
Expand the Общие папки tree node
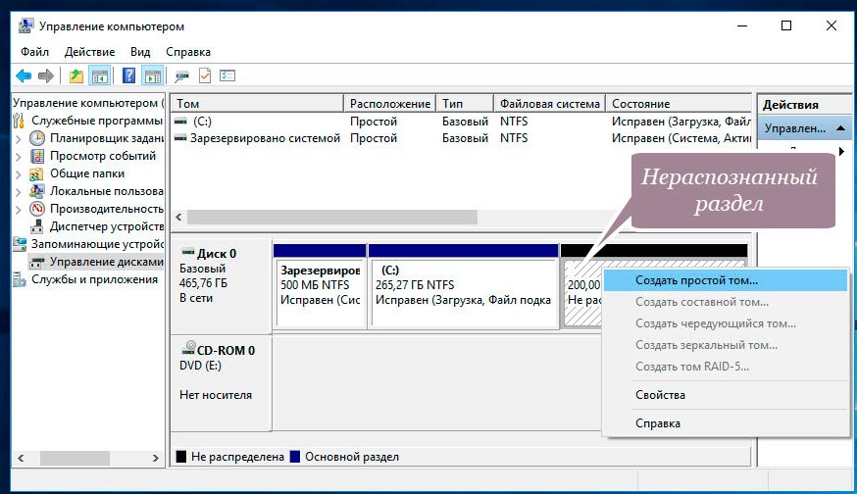click(19, 173)
